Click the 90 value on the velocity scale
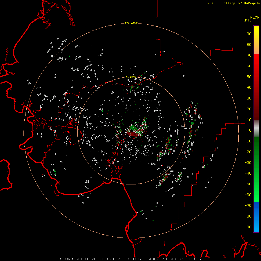 click(x=249, y=34)
